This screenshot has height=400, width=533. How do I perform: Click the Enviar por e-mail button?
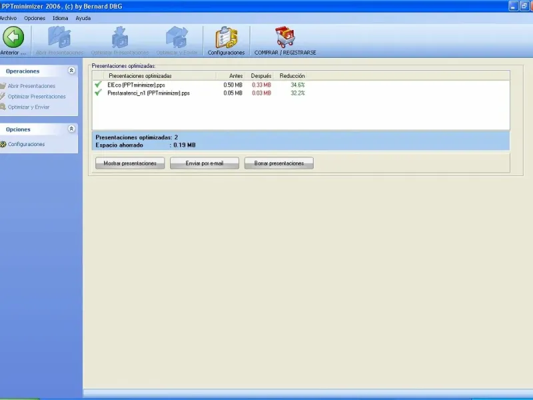pos(205,163)
